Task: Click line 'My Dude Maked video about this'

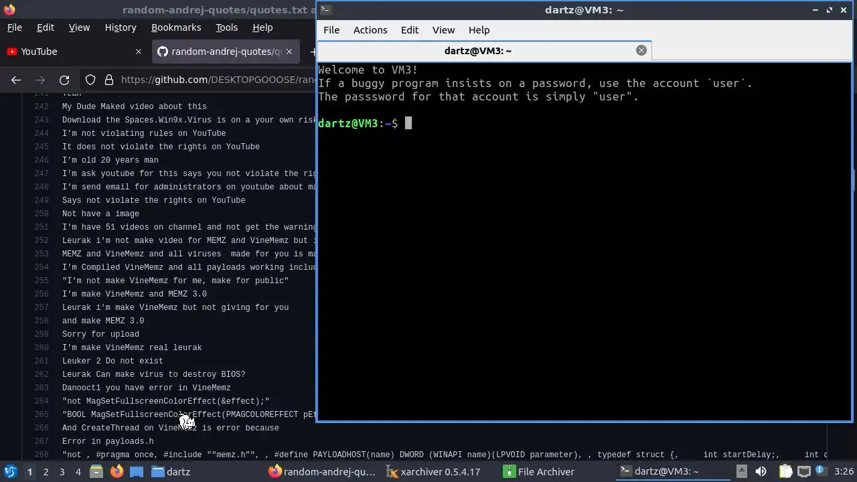Action: (x=135, y=106)
